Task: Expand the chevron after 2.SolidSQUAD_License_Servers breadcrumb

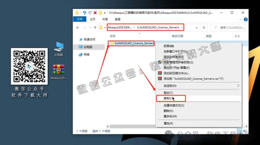Action: (x=182, y=27)
